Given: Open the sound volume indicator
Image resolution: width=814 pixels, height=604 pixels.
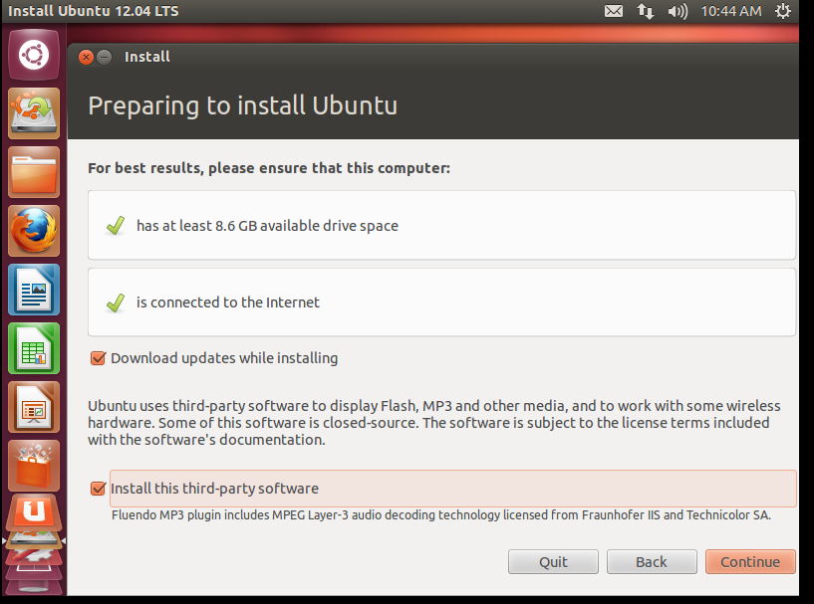Looking at the screenshot, I should click(678, 11).
